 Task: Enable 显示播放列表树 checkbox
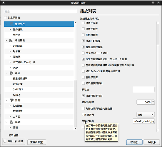tap(83, 83)
